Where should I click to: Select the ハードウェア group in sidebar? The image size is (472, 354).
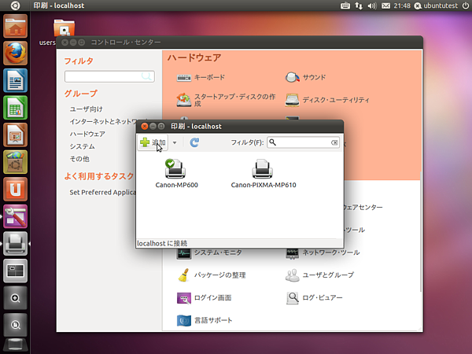pos(87,134)
